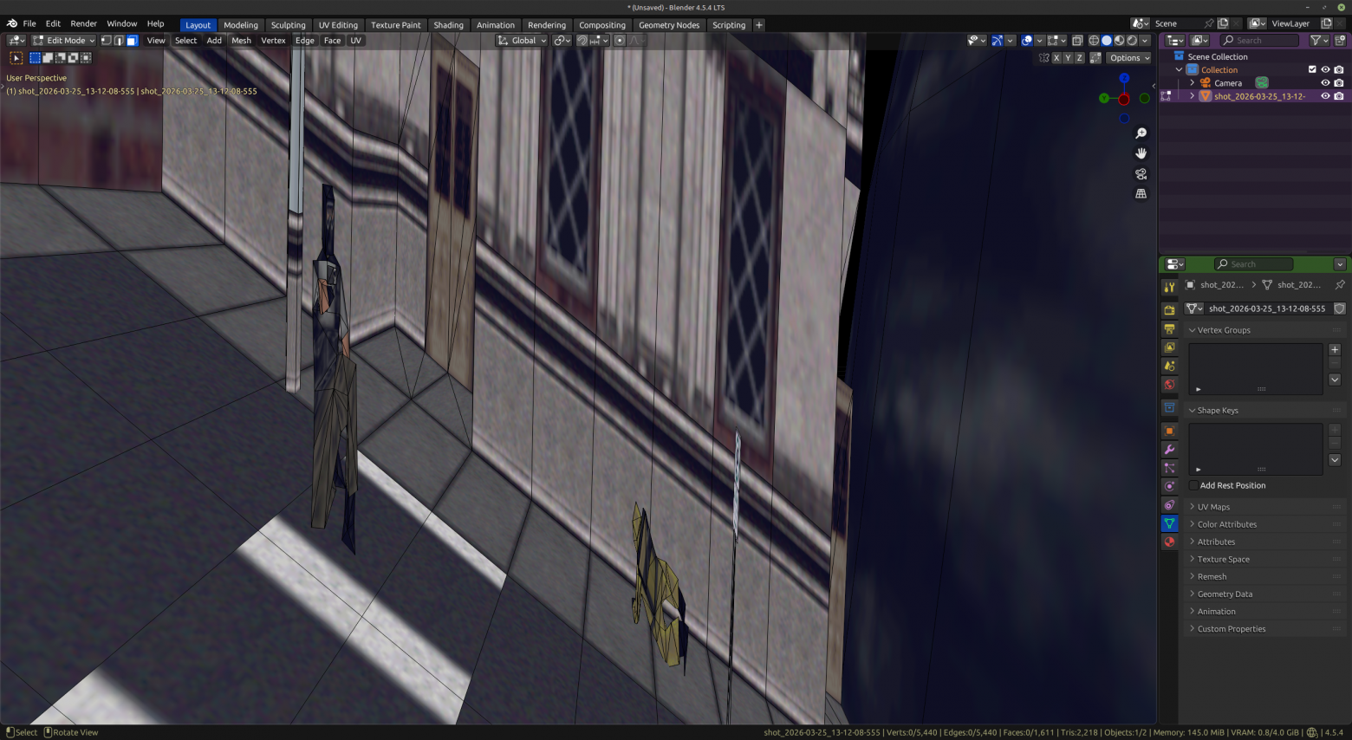This screenshot has height=740, width=1352.
Task: Open the Mesh menu
Action: [x=241, y=41]
